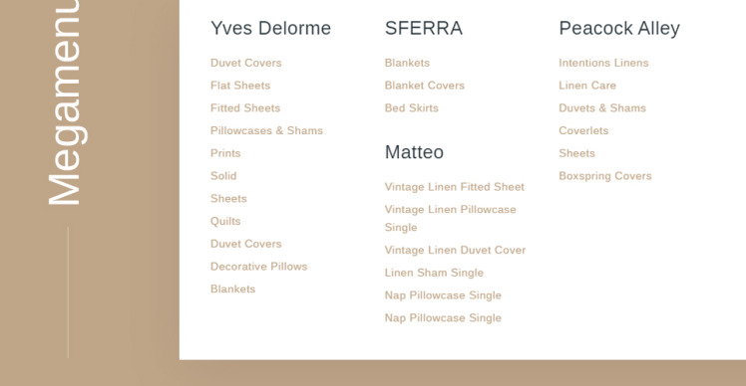
Task: Select Blanket Covers under SFERRA
Action: 425,86
